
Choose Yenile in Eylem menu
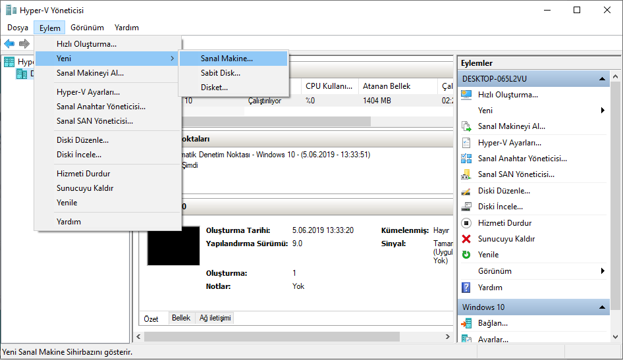107,203
